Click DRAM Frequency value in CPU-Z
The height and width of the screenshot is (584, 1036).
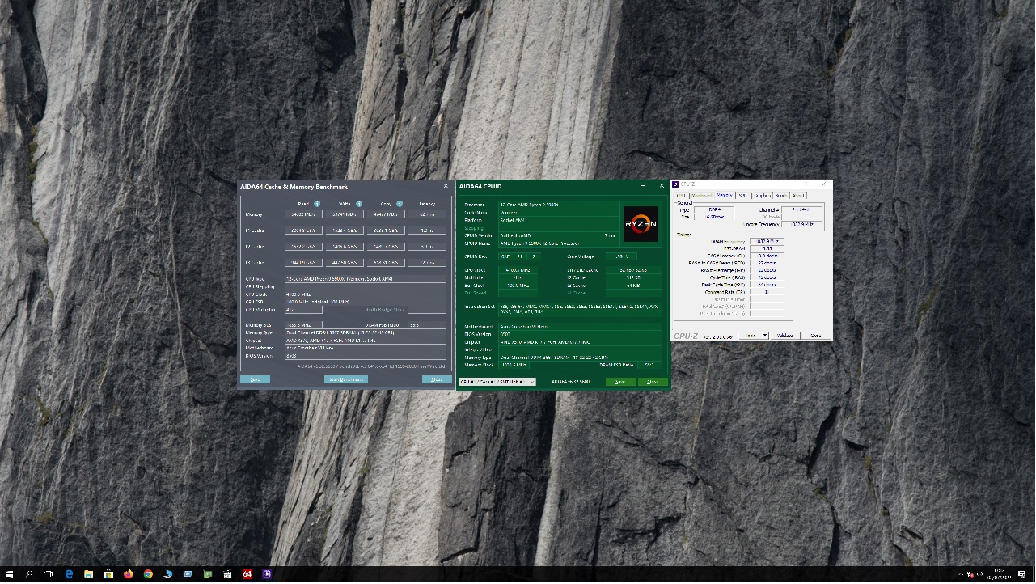coord(767,241)
